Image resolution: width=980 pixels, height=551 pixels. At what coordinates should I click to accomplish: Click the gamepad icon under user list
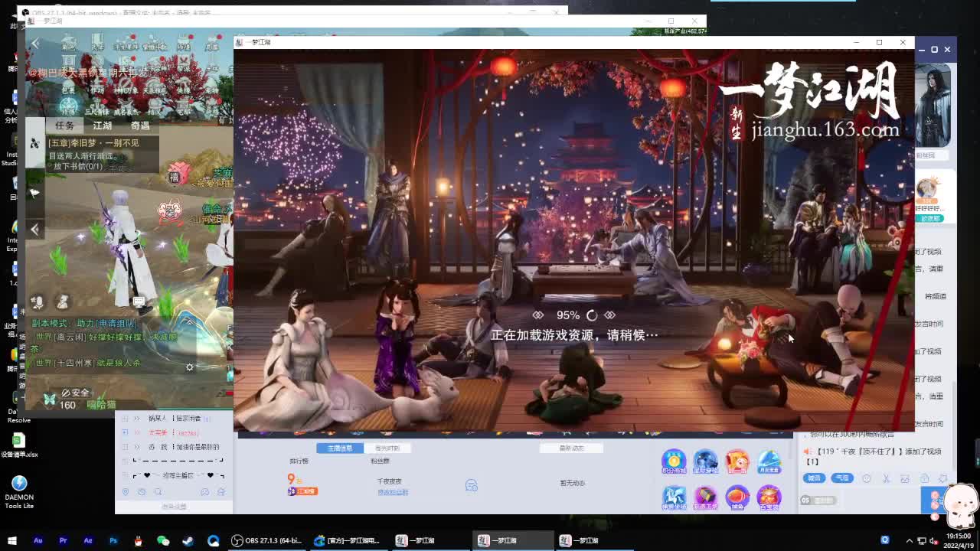(204, 492)
